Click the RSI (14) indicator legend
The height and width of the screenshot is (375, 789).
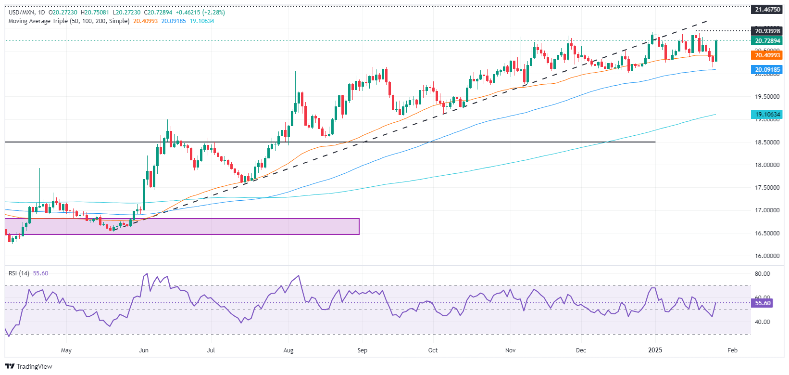19,273
